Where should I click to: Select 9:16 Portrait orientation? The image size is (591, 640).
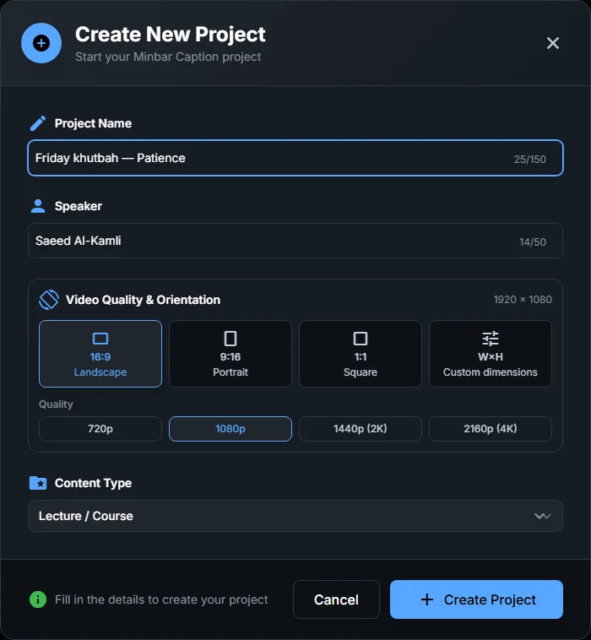click(230, 354)
